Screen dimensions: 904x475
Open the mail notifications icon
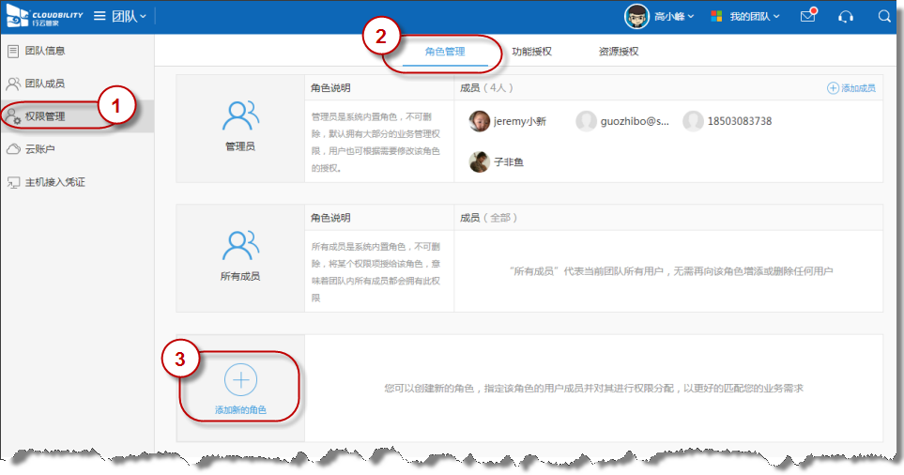point(807,16)
